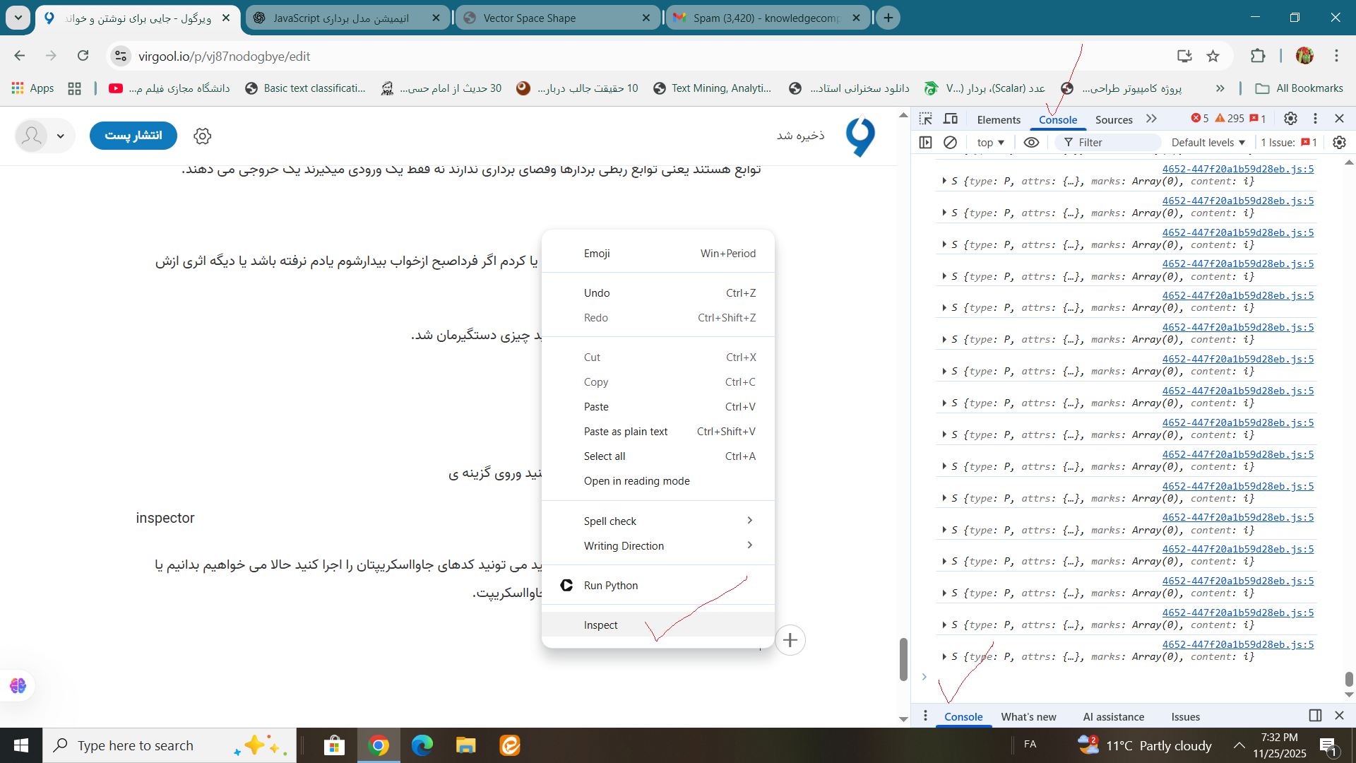Click the live expression eye icon
Screen dimensions: 1356x763
click(x=1031, y=142)
